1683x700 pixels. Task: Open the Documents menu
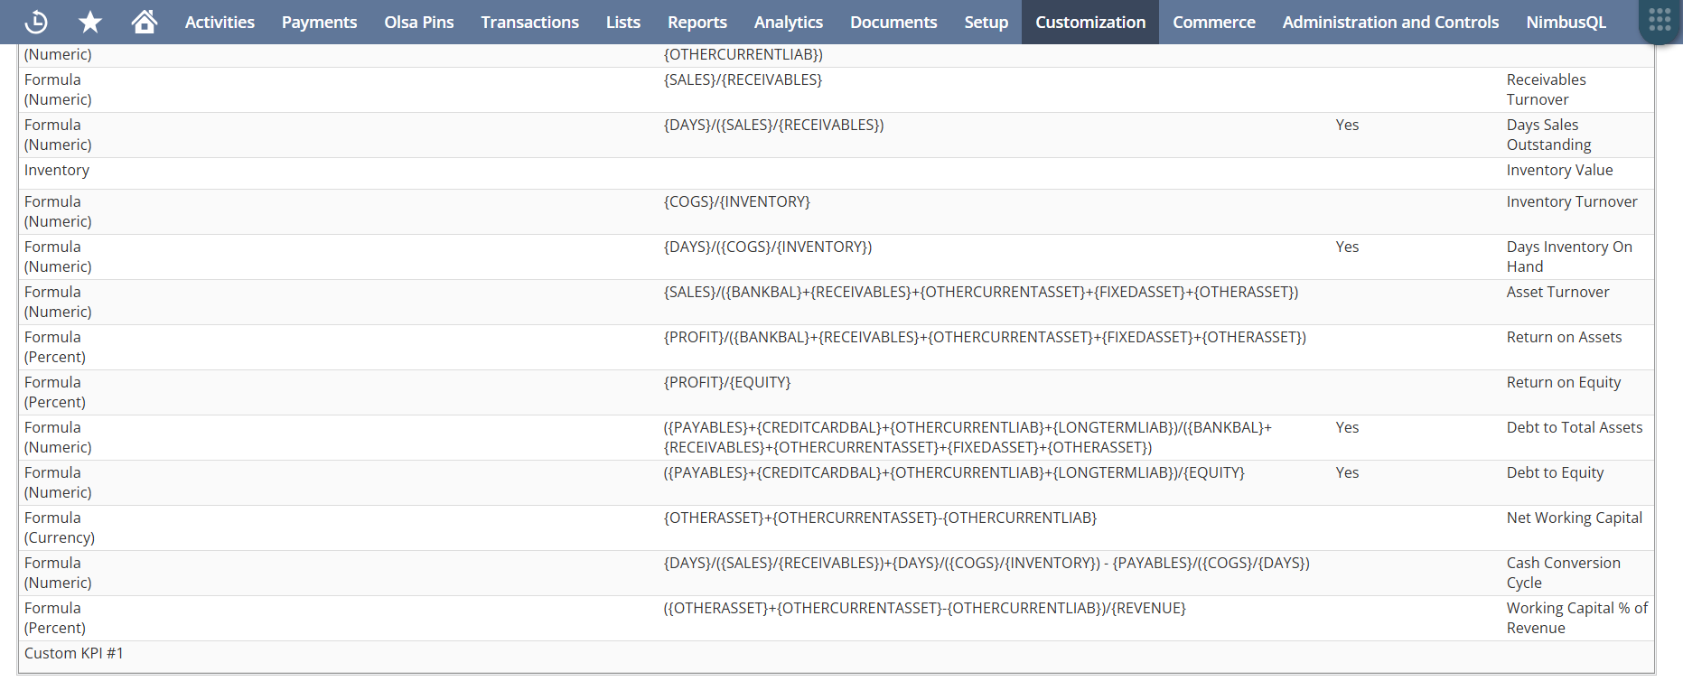coord(893,22)
